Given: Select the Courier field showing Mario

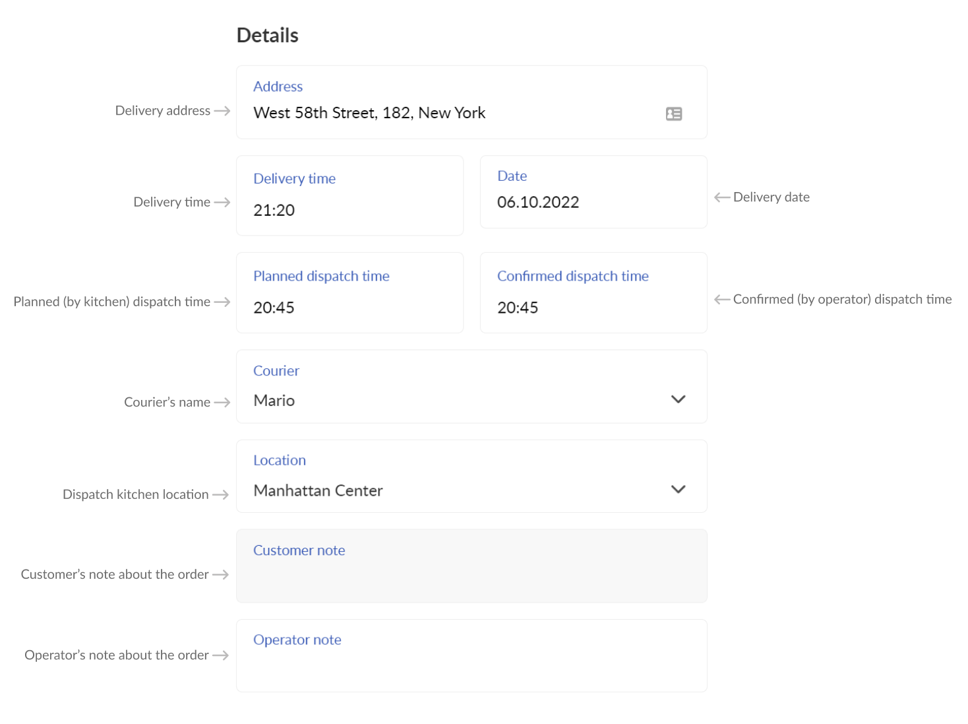Looking at the screenshot, I should [471, 387].
